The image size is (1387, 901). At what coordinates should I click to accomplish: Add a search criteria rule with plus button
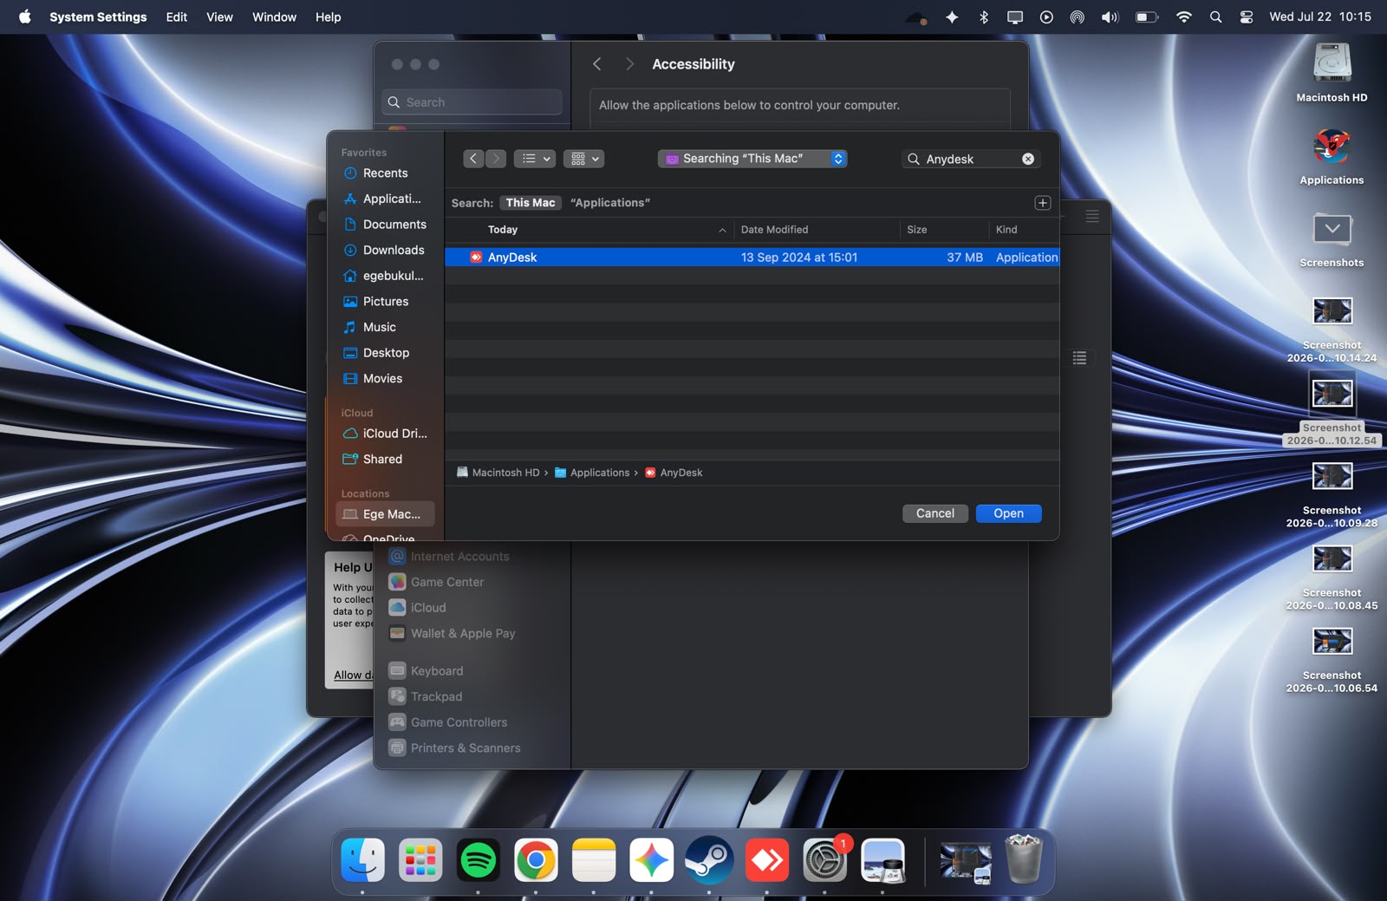point(1043,203)
